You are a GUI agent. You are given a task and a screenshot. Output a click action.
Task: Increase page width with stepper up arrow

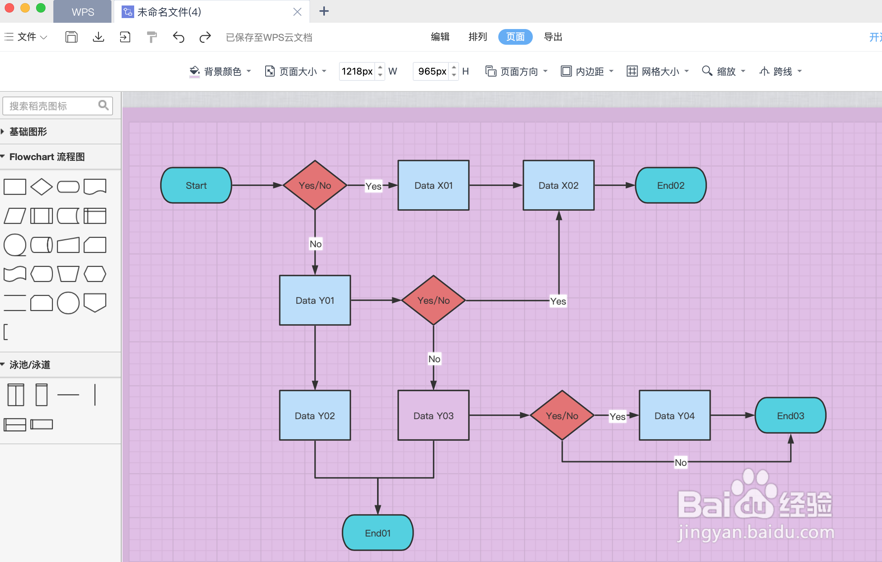pyautogui.click(x=380, y=68)
